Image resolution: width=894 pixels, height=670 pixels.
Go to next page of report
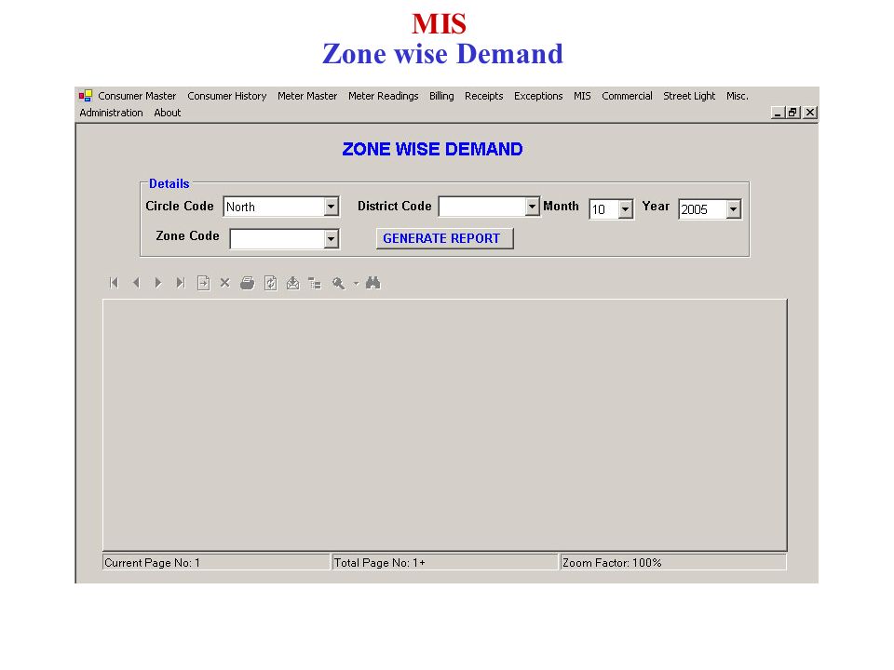(158, 283)
